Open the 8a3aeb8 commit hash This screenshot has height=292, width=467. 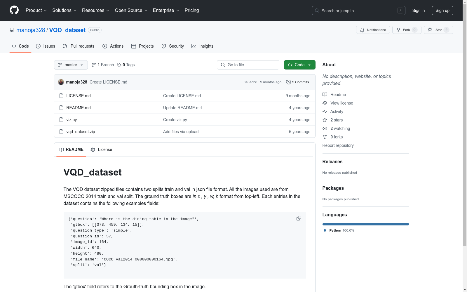point(250,82)
